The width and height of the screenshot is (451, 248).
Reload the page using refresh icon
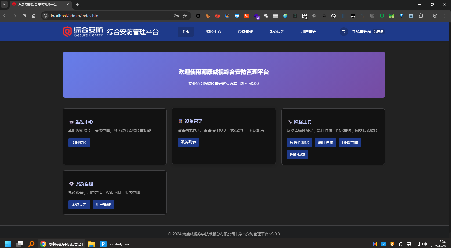[24, 16]
